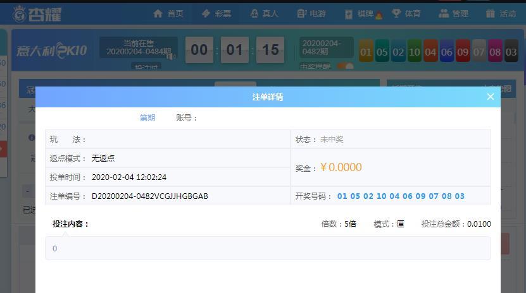
Task: Click the 投注内容 content box
Action: [x=268, y=248]
